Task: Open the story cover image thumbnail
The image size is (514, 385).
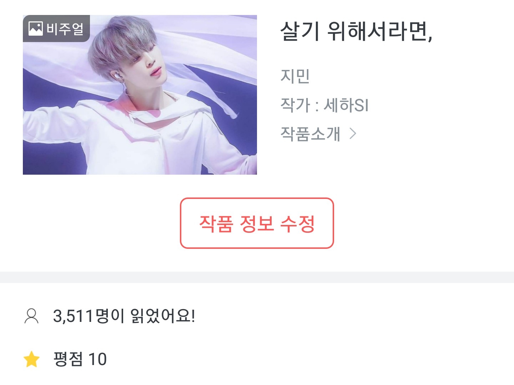Action: [x=140, y=95]
